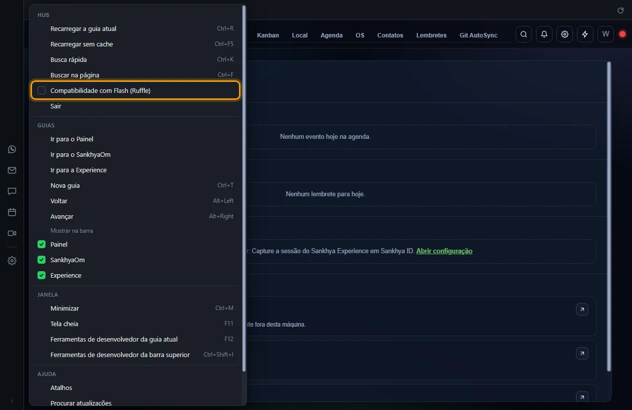Open the chat bubble sidebar icon
The width and height of the screenshot is (632, 410).
(x=12, y=191)
